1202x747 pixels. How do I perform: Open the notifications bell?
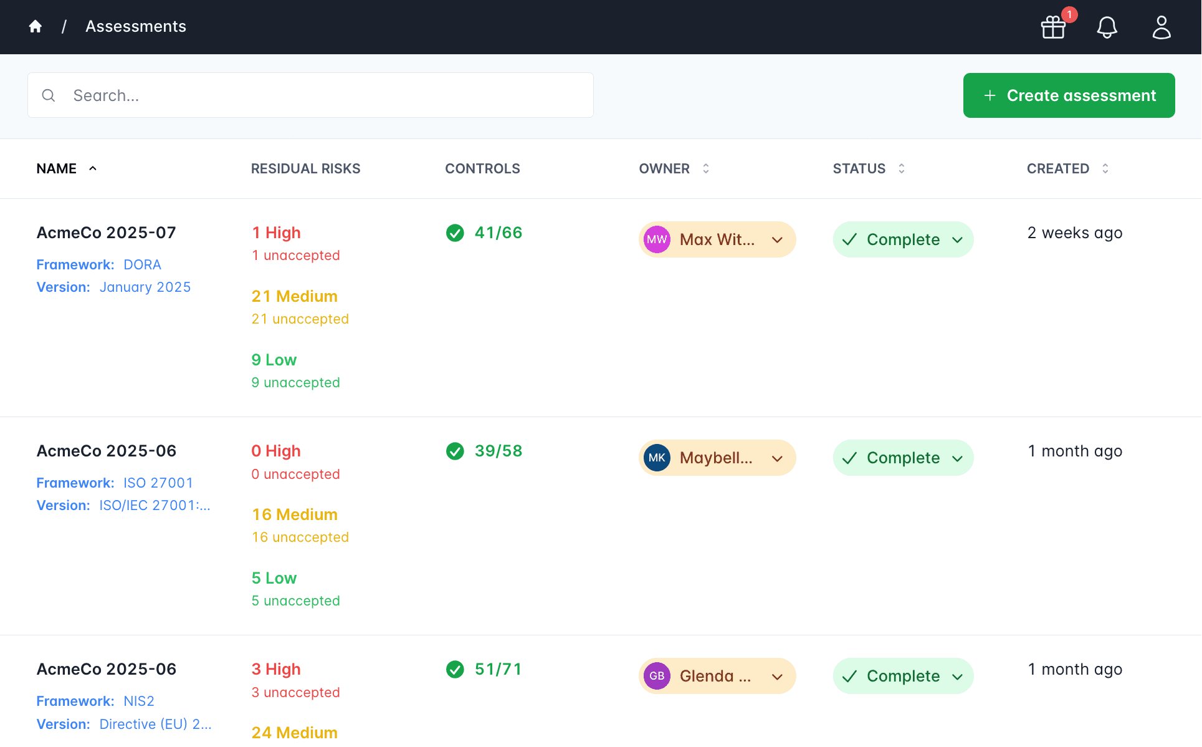[x=1107, y=27]
